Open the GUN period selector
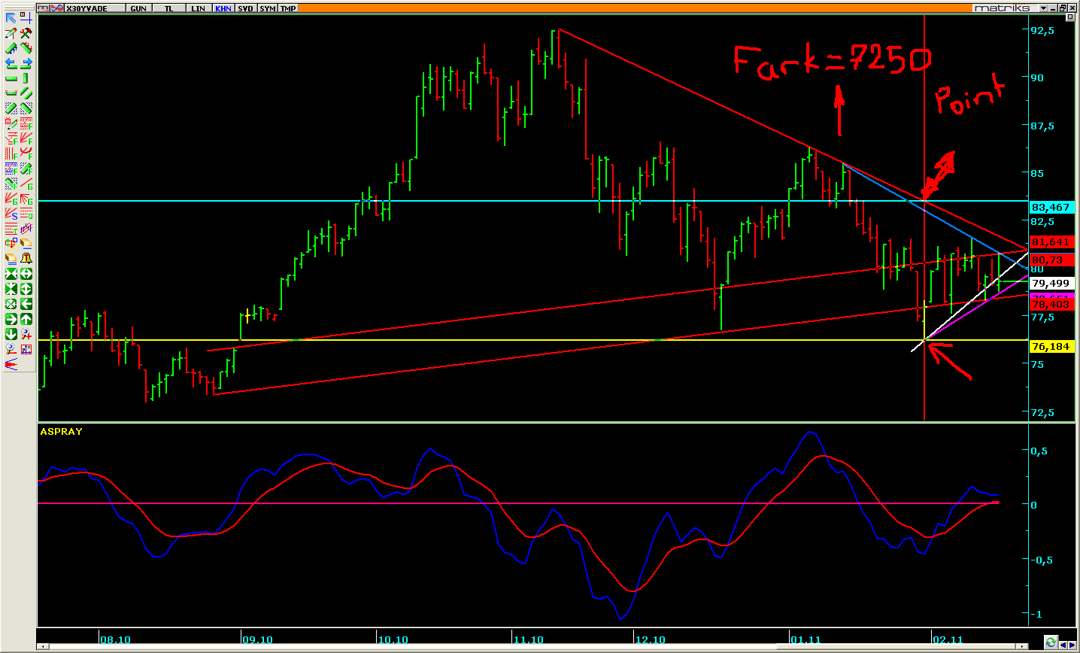This screenshot has width=1080, height=653. pos(138,8)
